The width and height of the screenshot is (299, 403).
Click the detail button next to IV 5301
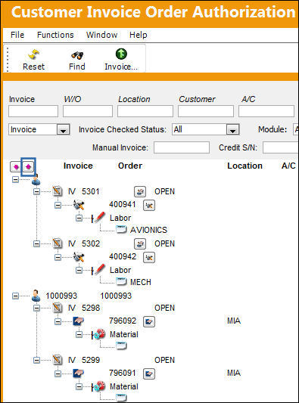click(x=140, y=191)
